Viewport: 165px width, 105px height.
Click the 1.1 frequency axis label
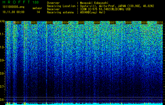pos(2,34)
